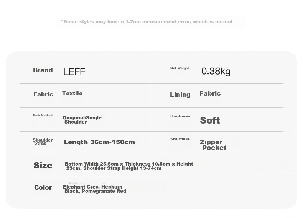
Task: Click the Shoulder Strap label
Action: click(x=43, y=142)
